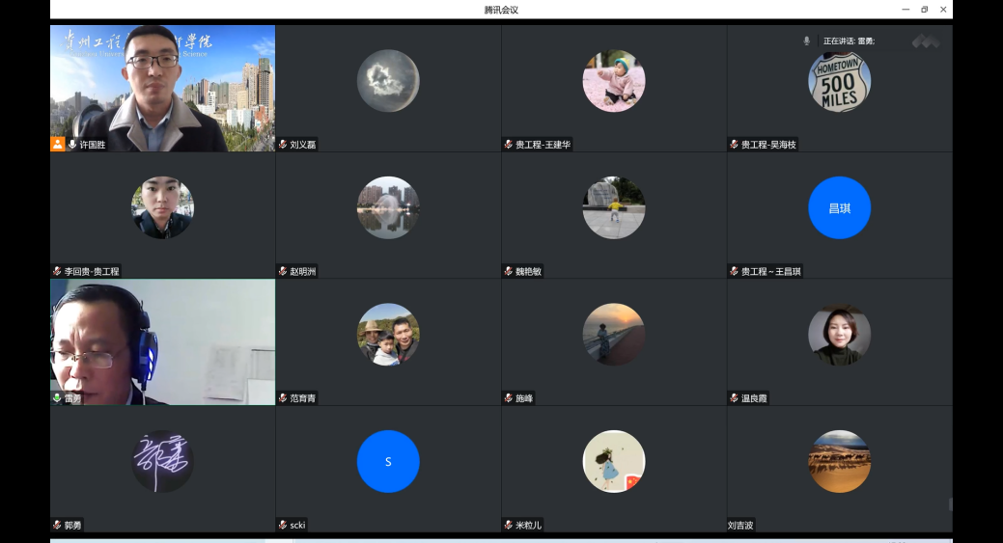Click the Tencent Meeting logo watermark icon
The width and height of the screenshot is (1003, 543).
point(925,41)
